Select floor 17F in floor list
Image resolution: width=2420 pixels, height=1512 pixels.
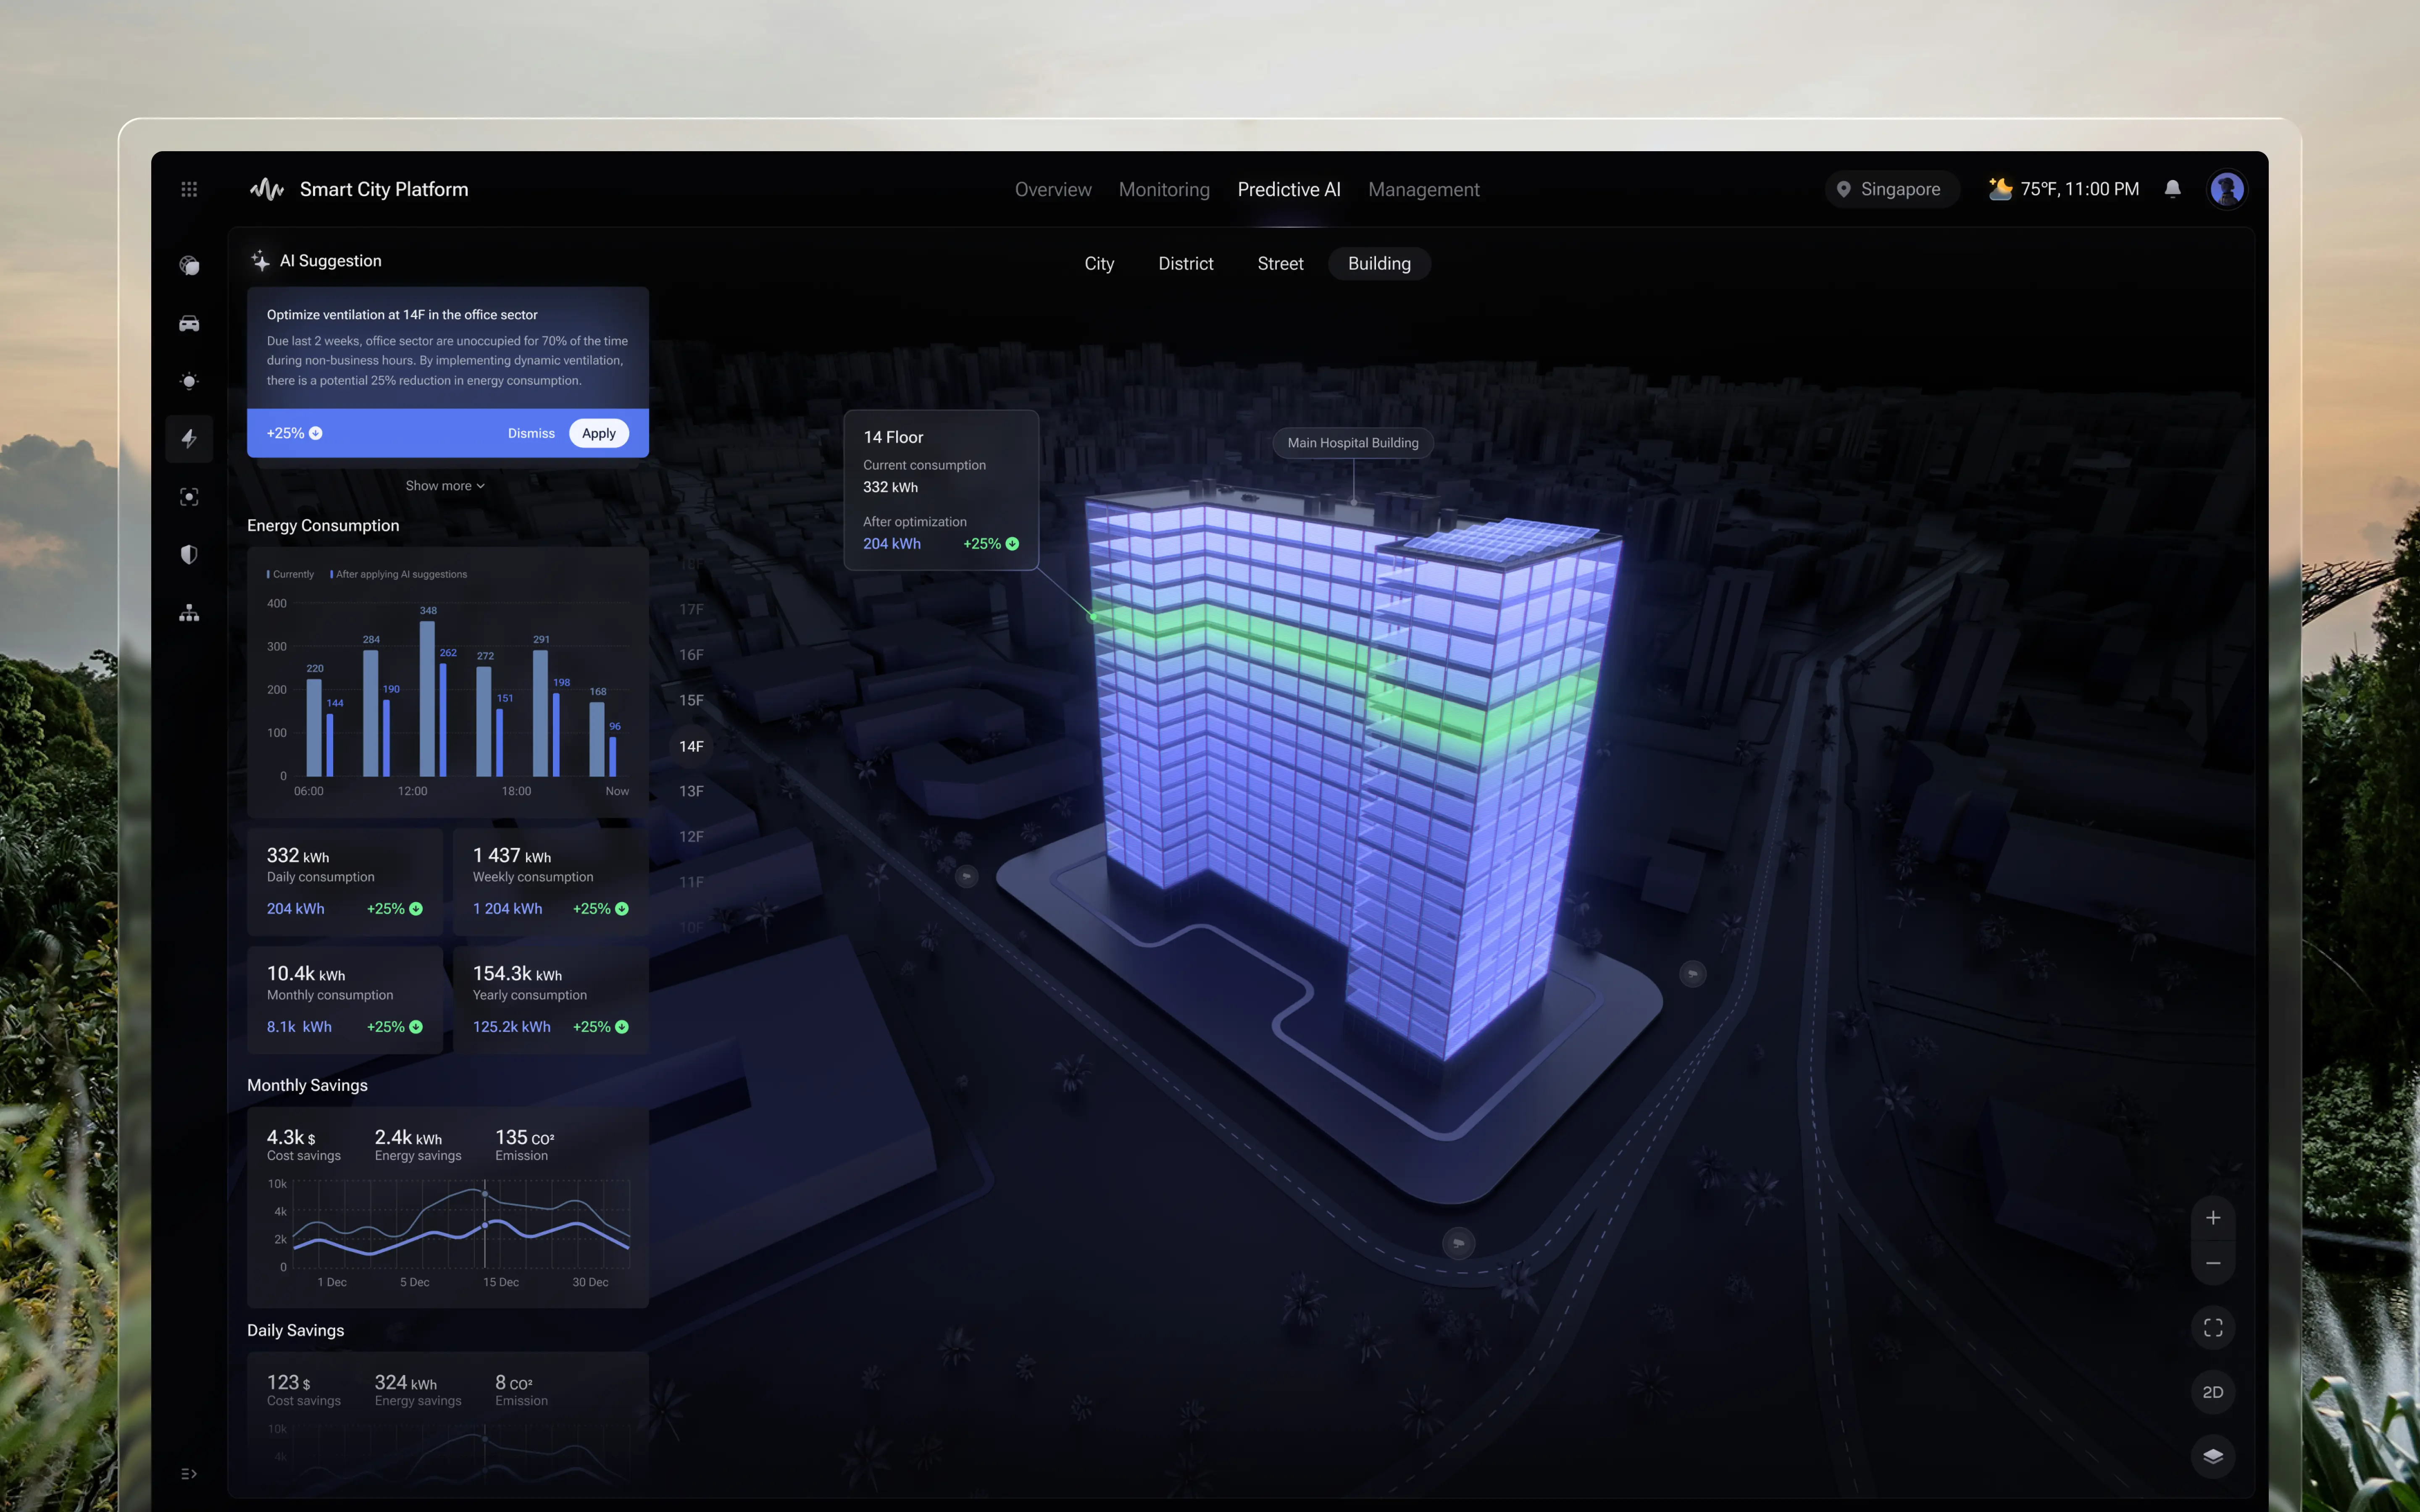[691, 609]
